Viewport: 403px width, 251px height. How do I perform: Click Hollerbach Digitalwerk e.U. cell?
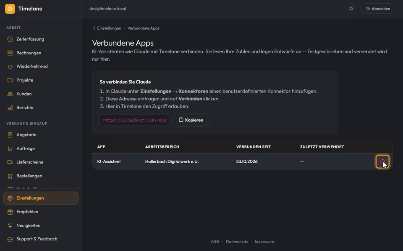coord(172,161)
